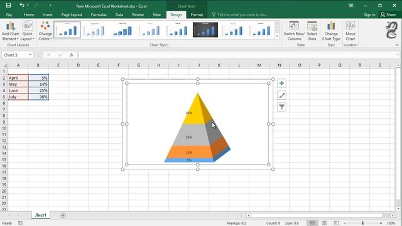Select cell B4 containing 25%

tap(38, 90)
